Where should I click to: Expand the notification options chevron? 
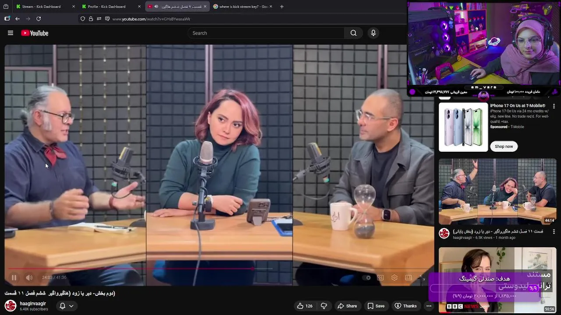71,306
